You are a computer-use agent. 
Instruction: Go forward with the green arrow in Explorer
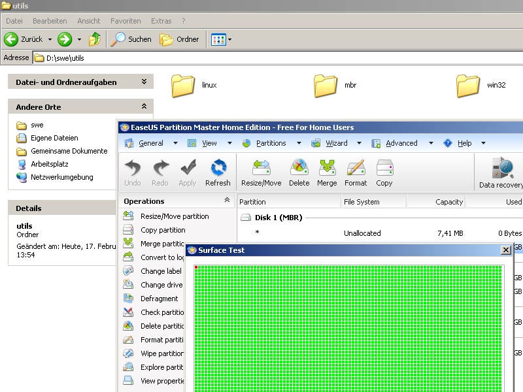click(65, 39)
